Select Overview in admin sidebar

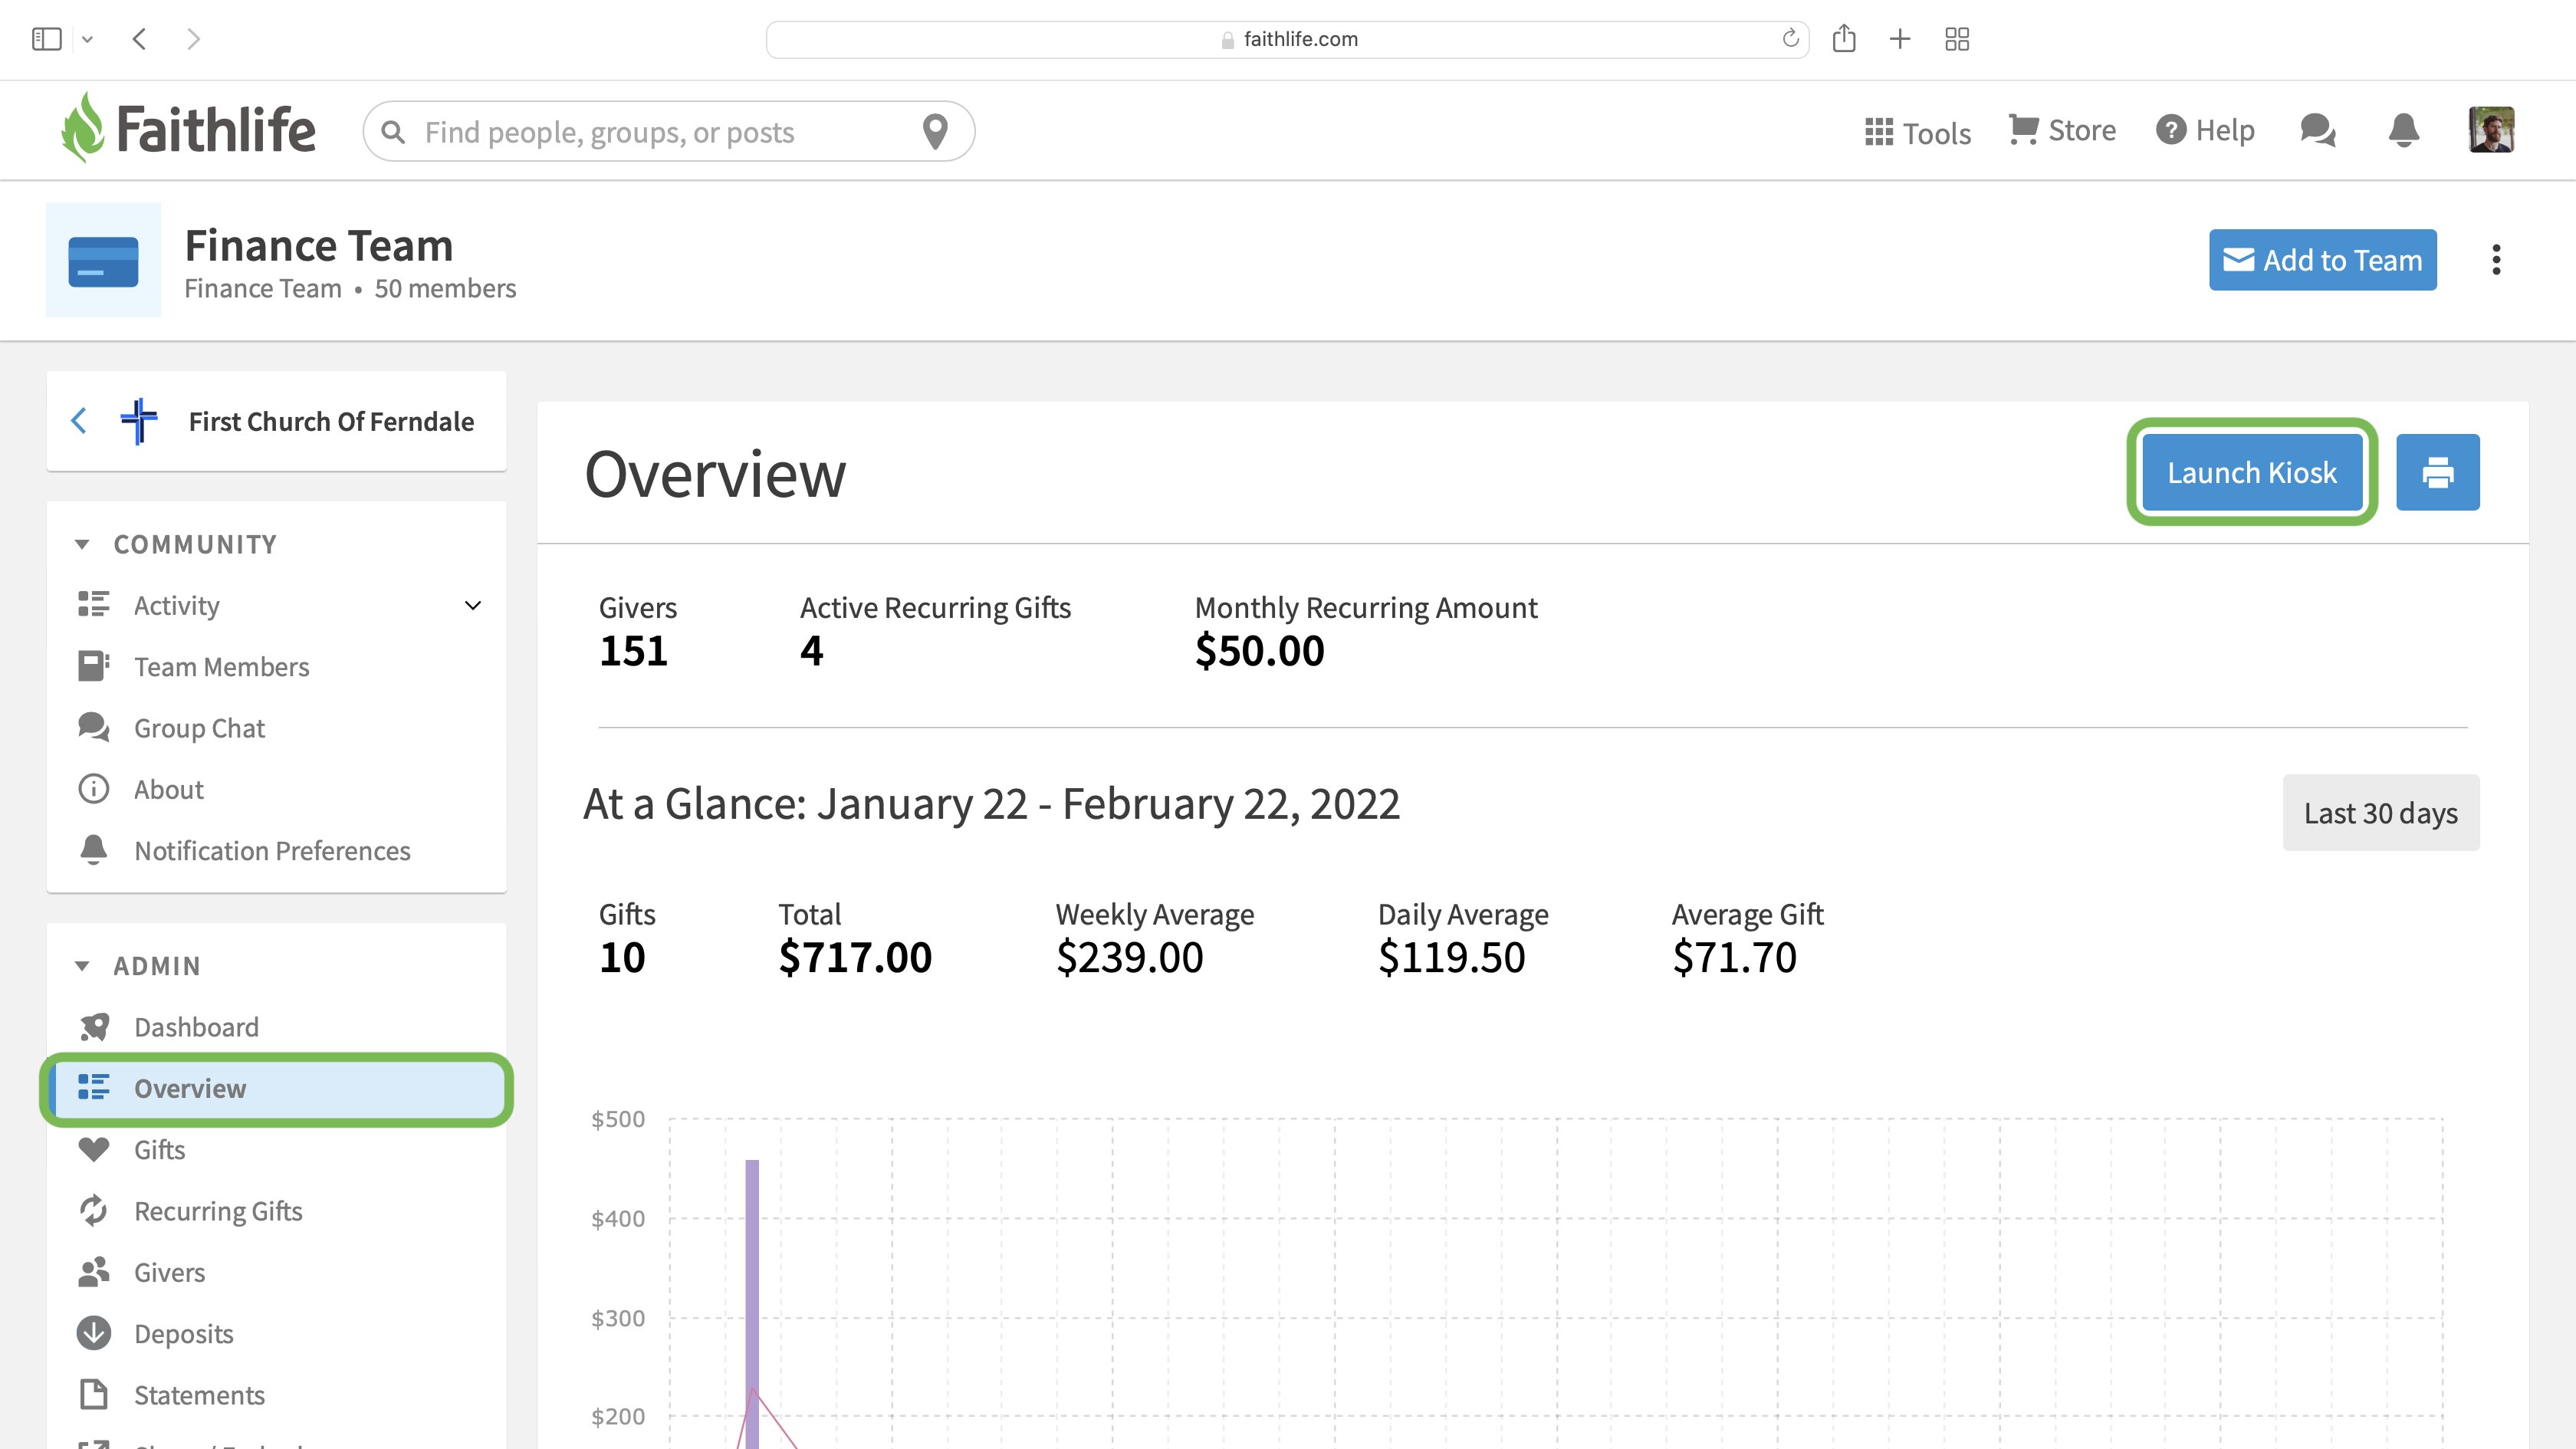click(277, 1088)
